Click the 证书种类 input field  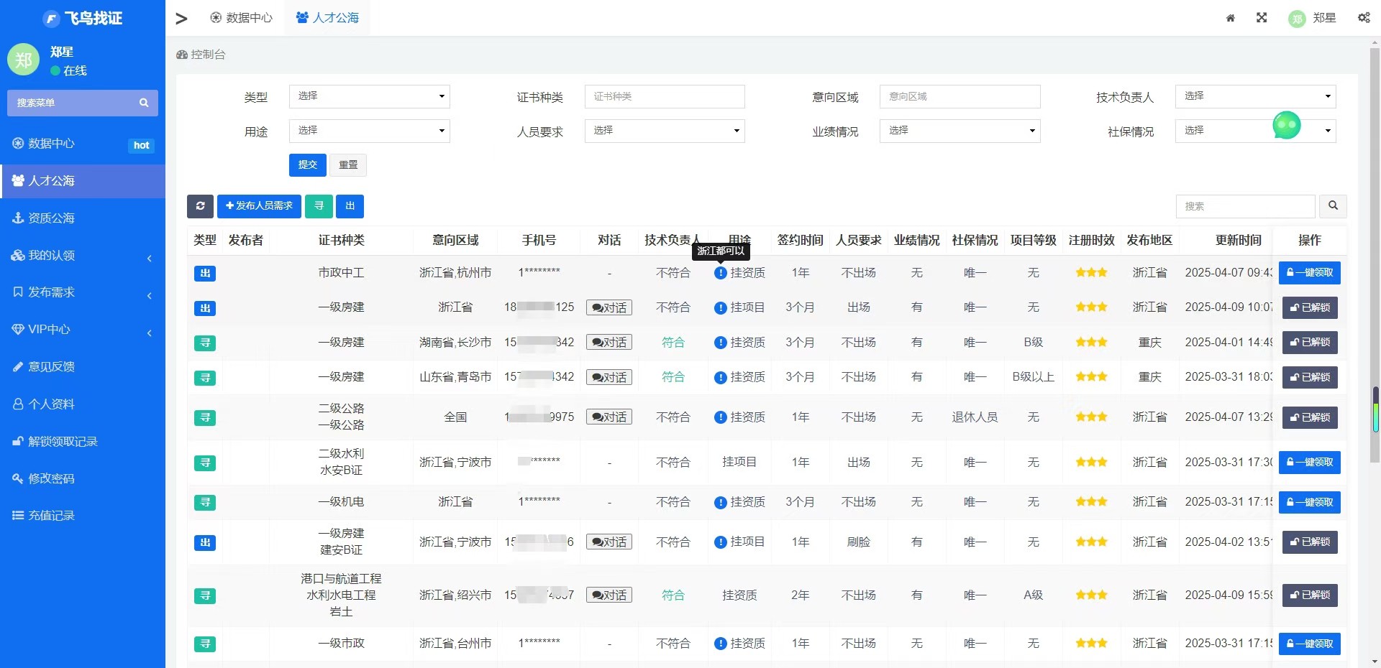(665, 96)
